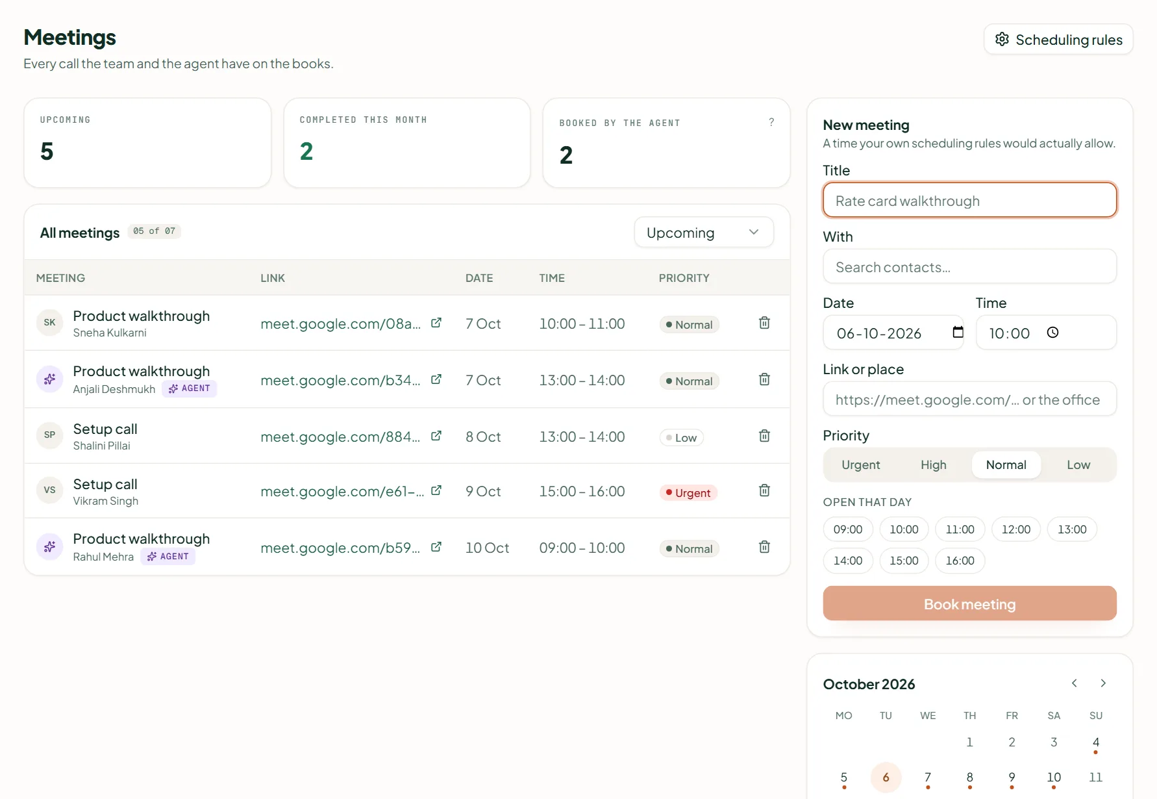The height and width of the screenshot is (799, 1157).
Task: Click the Urgent priority badge on Vikram Singh row
Action: (x=688, y=493)
